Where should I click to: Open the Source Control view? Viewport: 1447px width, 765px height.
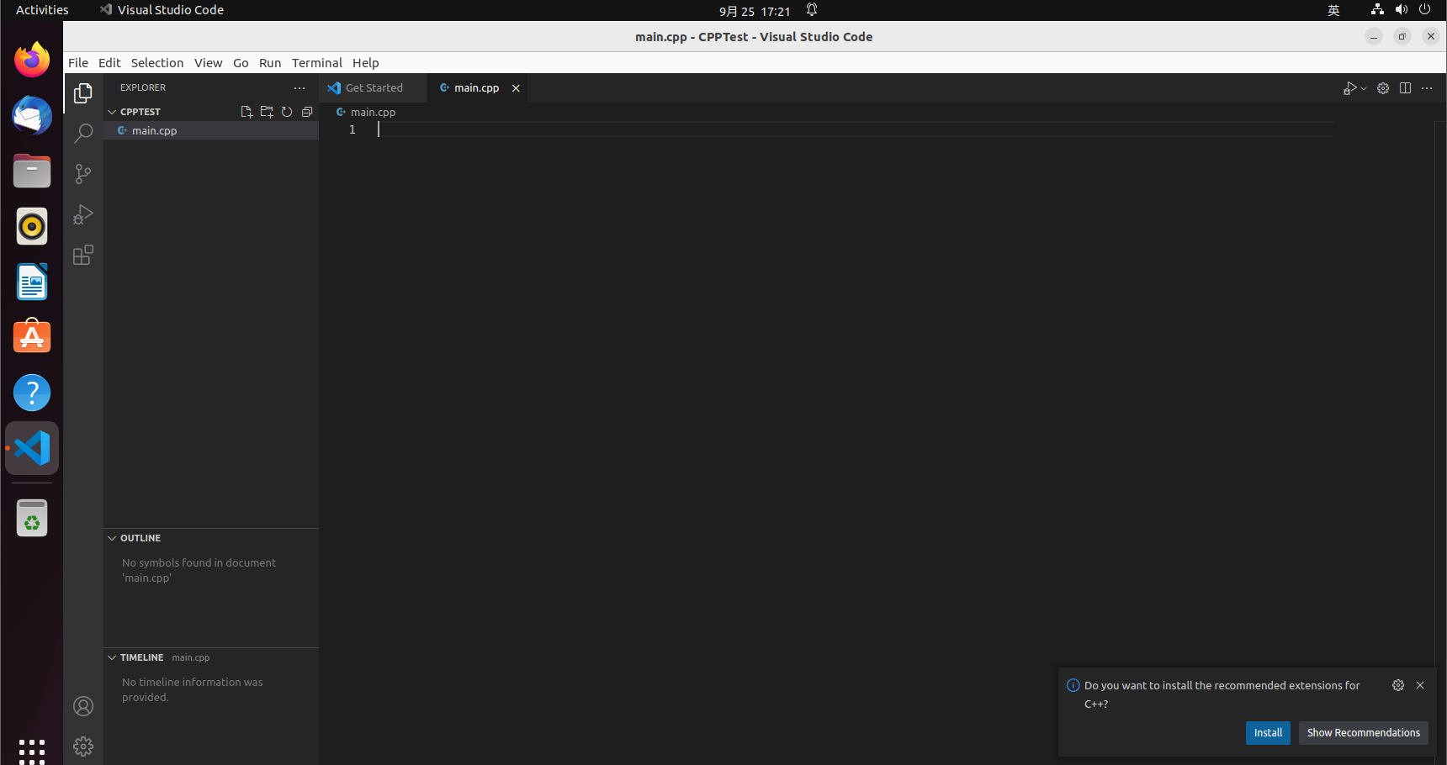click(x=82, y=173)
